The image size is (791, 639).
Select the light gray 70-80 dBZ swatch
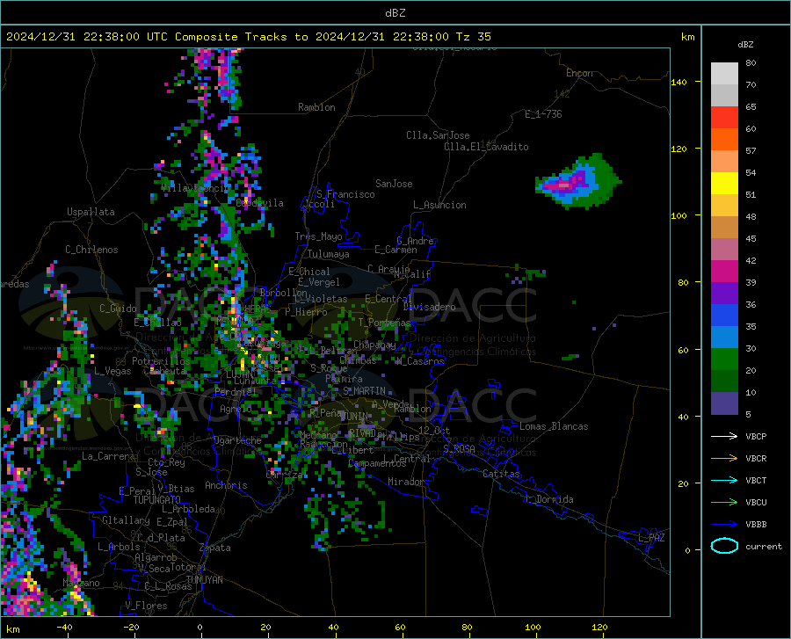[724, 74]
